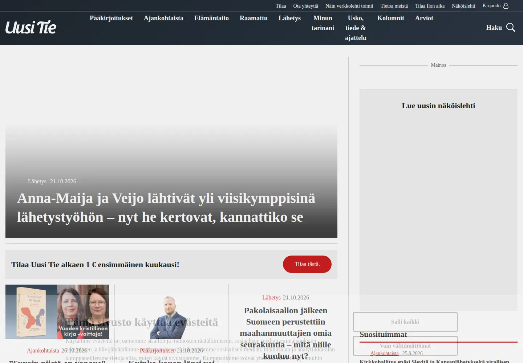The height and width of the screenshot is (363, 523).
Task: Click the Lähetys tag on the featured article
Action: point(37,181)
